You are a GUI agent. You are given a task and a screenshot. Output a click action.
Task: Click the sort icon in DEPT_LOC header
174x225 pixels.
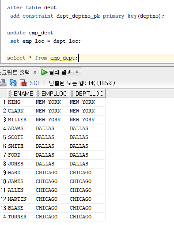pyautogui.click(x=72, y=94)
